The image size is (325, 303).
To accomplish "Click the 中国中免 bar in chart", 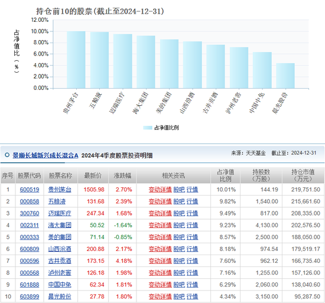I will [x=262, y=70].
